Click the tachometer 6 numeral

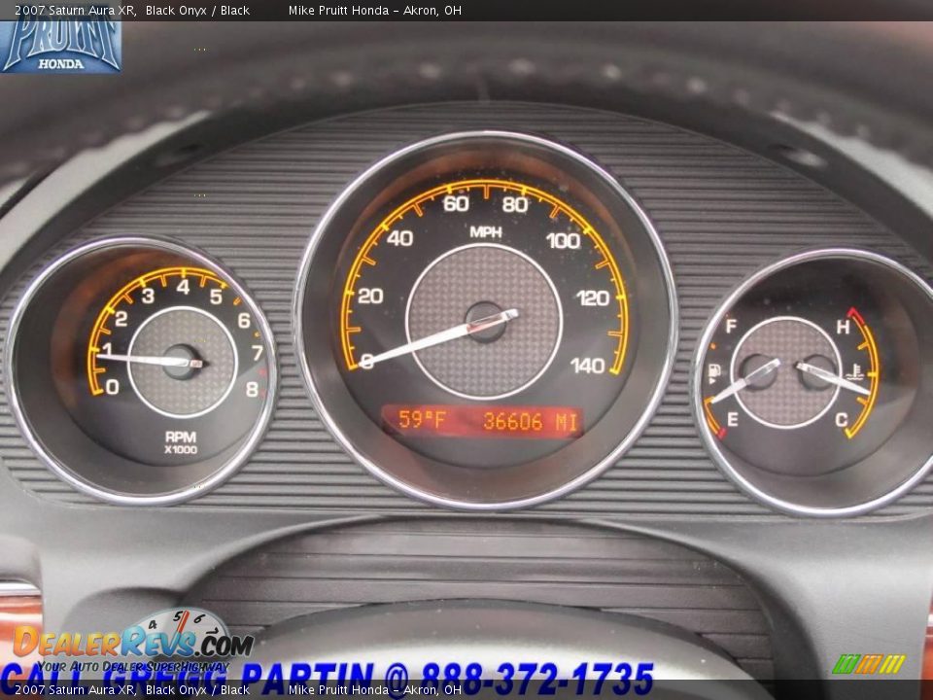(x=244, y=320)
